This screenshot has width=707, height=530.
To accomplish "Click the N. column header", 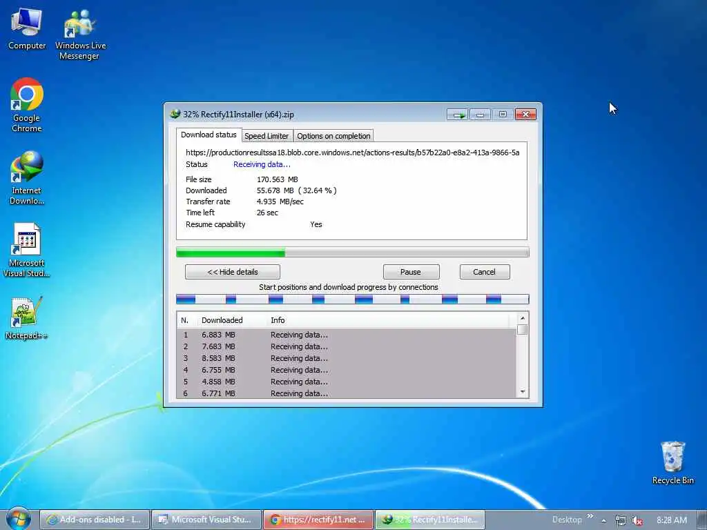I will point(185,320).
